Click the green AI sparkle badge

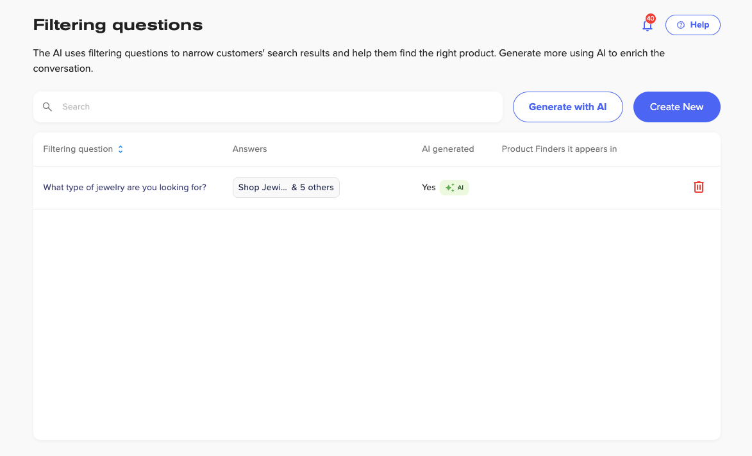[455, 188]
